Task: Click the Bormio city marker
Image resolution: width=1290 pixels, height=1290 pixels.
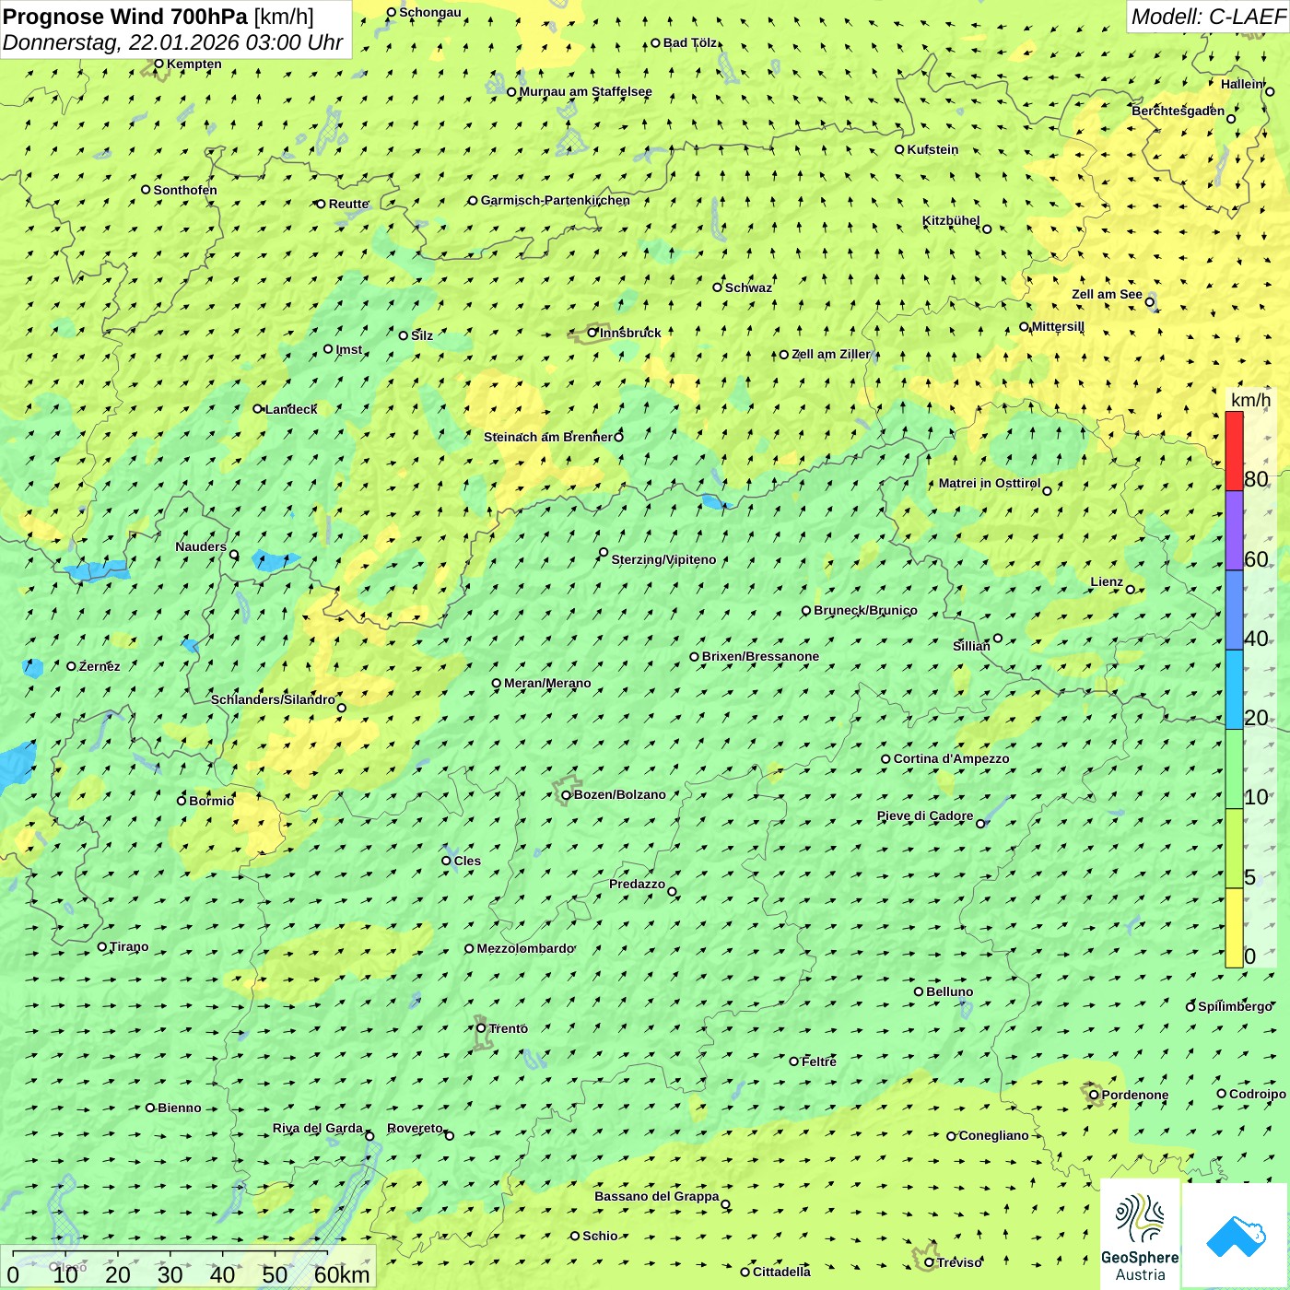Action: click(182, 800)
